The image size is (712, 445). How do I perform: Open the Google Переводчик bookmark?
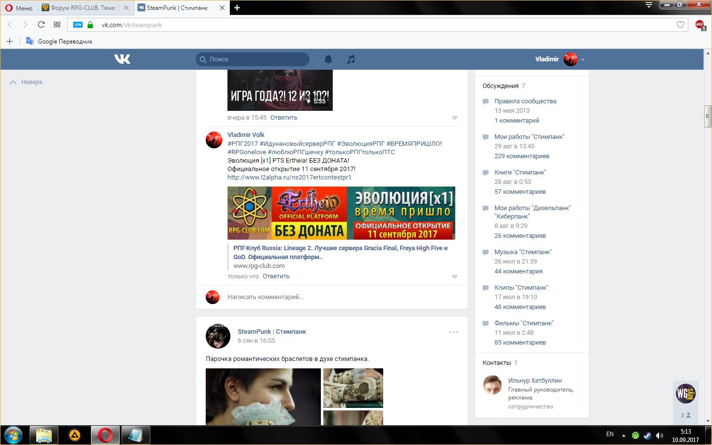59,41
